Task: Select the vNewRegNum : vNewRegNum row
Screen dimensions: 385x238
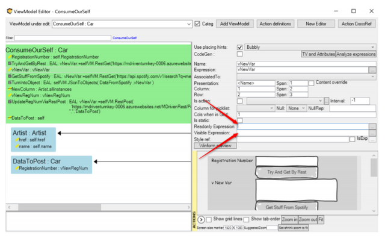Action: [x=41, y=95]
